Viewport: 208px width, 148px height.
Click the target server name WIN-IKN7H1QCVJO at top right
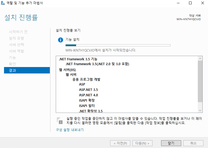click(188, 19)
